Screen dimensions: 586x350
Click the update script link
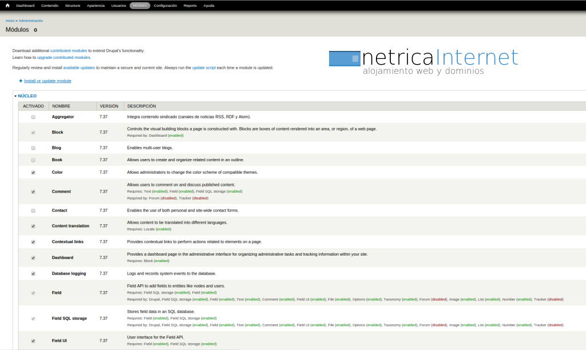pos(204,67)
